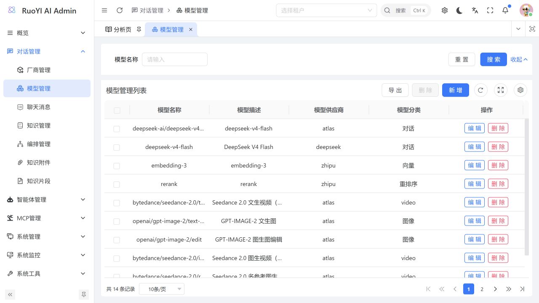Expand the table to fullscreen
The height and width of the screenshot is (303, 539).
pyautogui.click(x=501, y=90)
